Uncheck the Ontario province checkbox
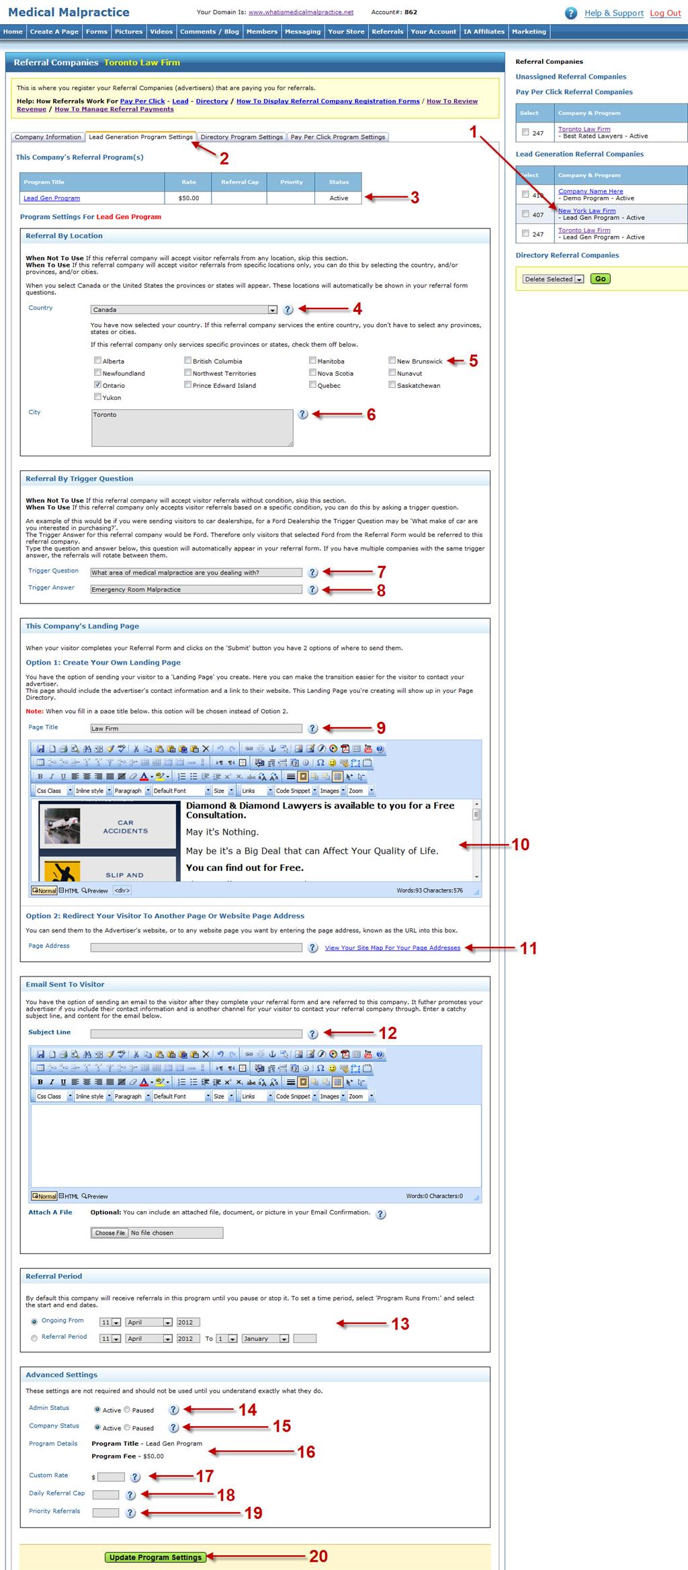The height and width of the screenshot is (1570, 688). pyautogui.click(x=98, y=384)
